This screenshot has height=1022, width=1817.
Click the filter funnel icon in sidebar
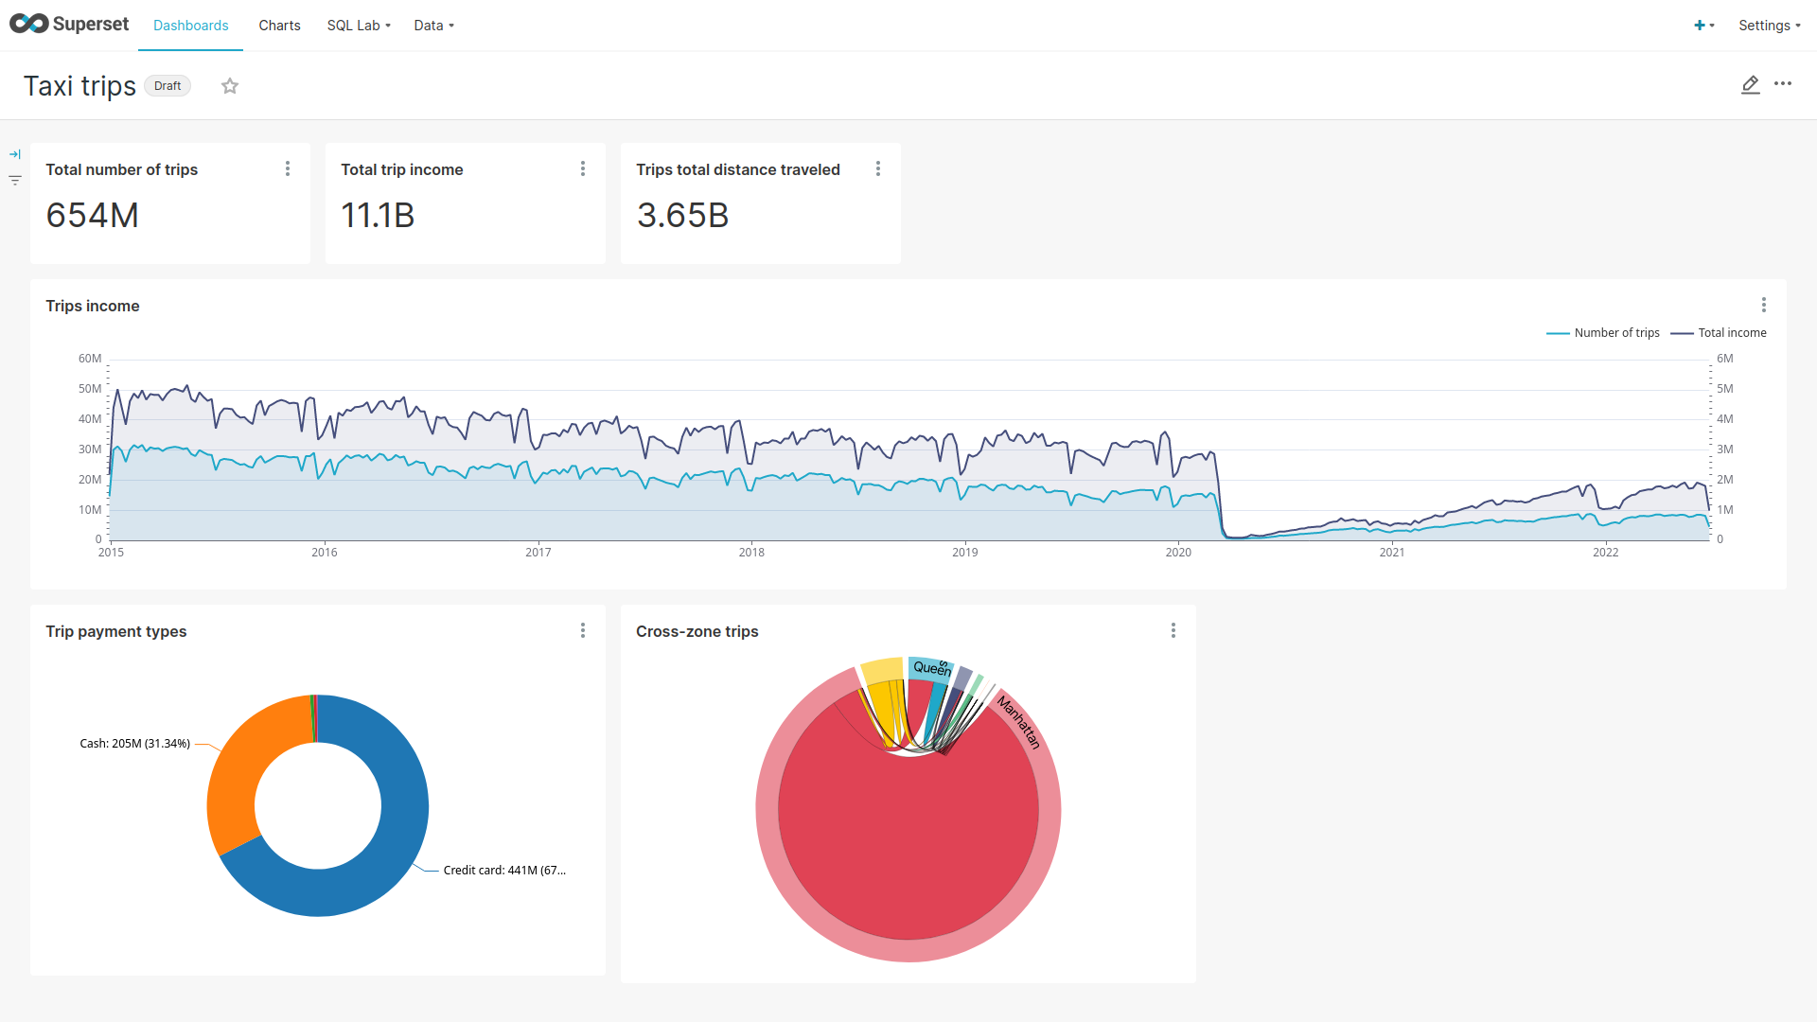pos(15,180)
